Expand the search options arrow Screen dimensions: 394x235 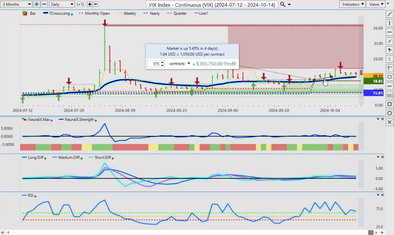pos(289,5)
